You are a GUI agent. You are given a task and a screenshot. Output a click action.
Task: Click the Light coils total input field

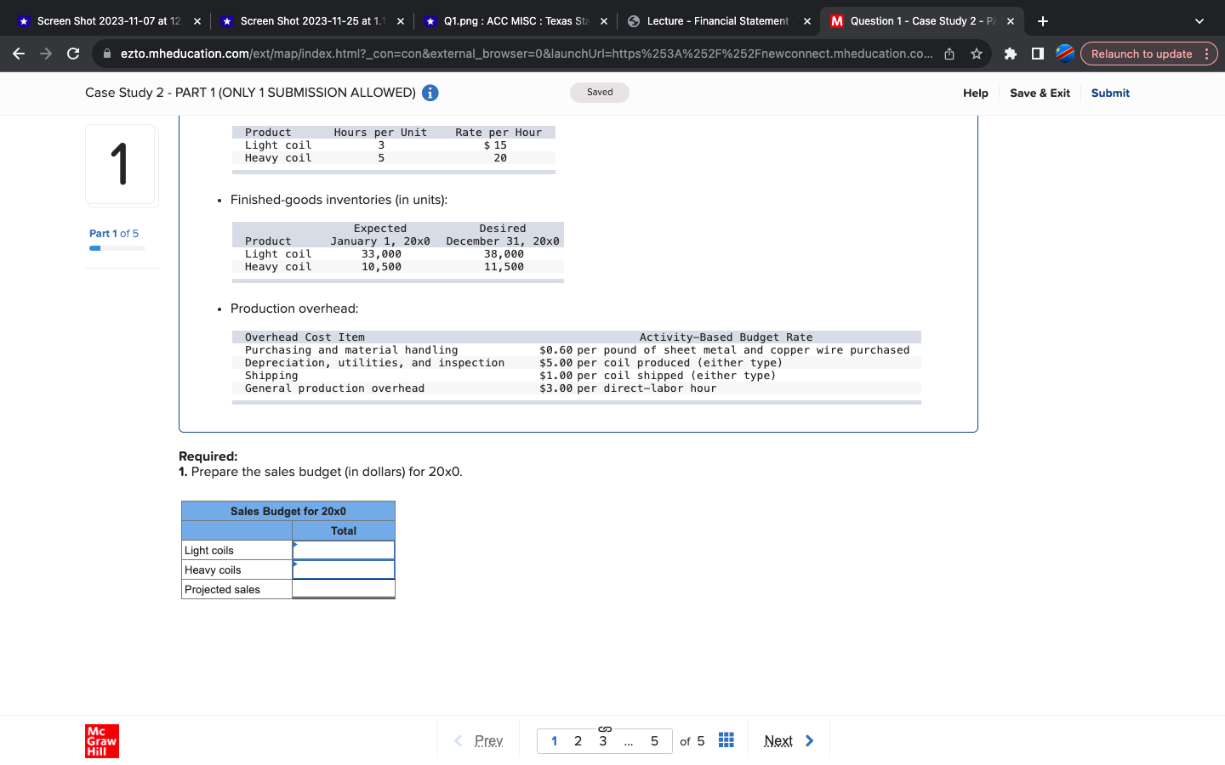point(344,550)
